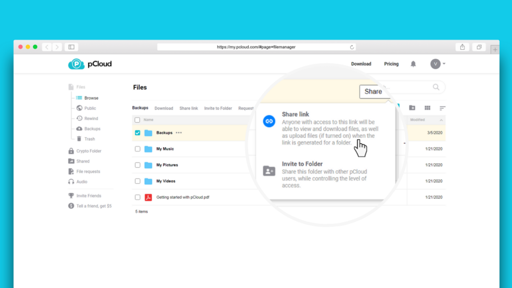Go forward in the browser

click(x=57, y=47)
